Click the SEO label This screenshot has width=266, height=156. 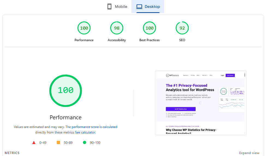coord(182,40)
